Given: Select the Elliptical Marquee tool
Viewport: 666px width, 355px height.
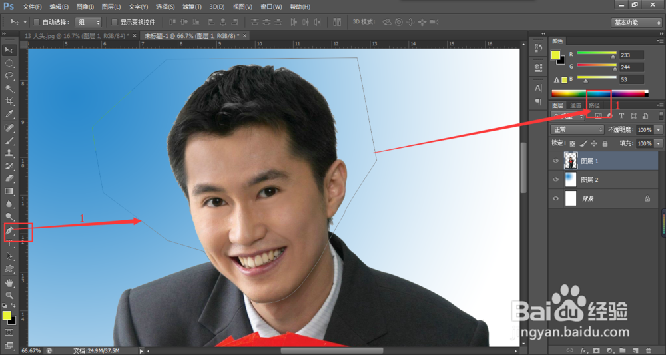Looking at the screenshot, I should [x=9, y=63].
